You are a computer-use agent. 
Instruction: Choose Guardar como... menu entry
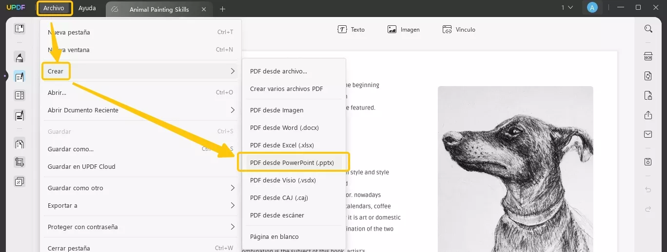pyautogui.click(x=140, y=149)
